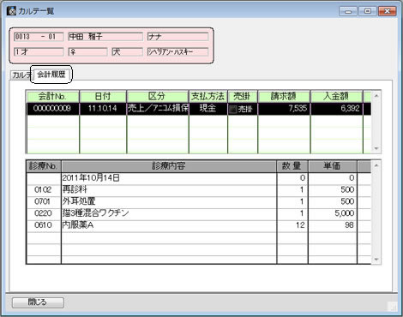Image resolution: width=403 pixels, height=317 pixels.
Task: Select the 猫3種混合ワクチン row
Action: point(199,213)
